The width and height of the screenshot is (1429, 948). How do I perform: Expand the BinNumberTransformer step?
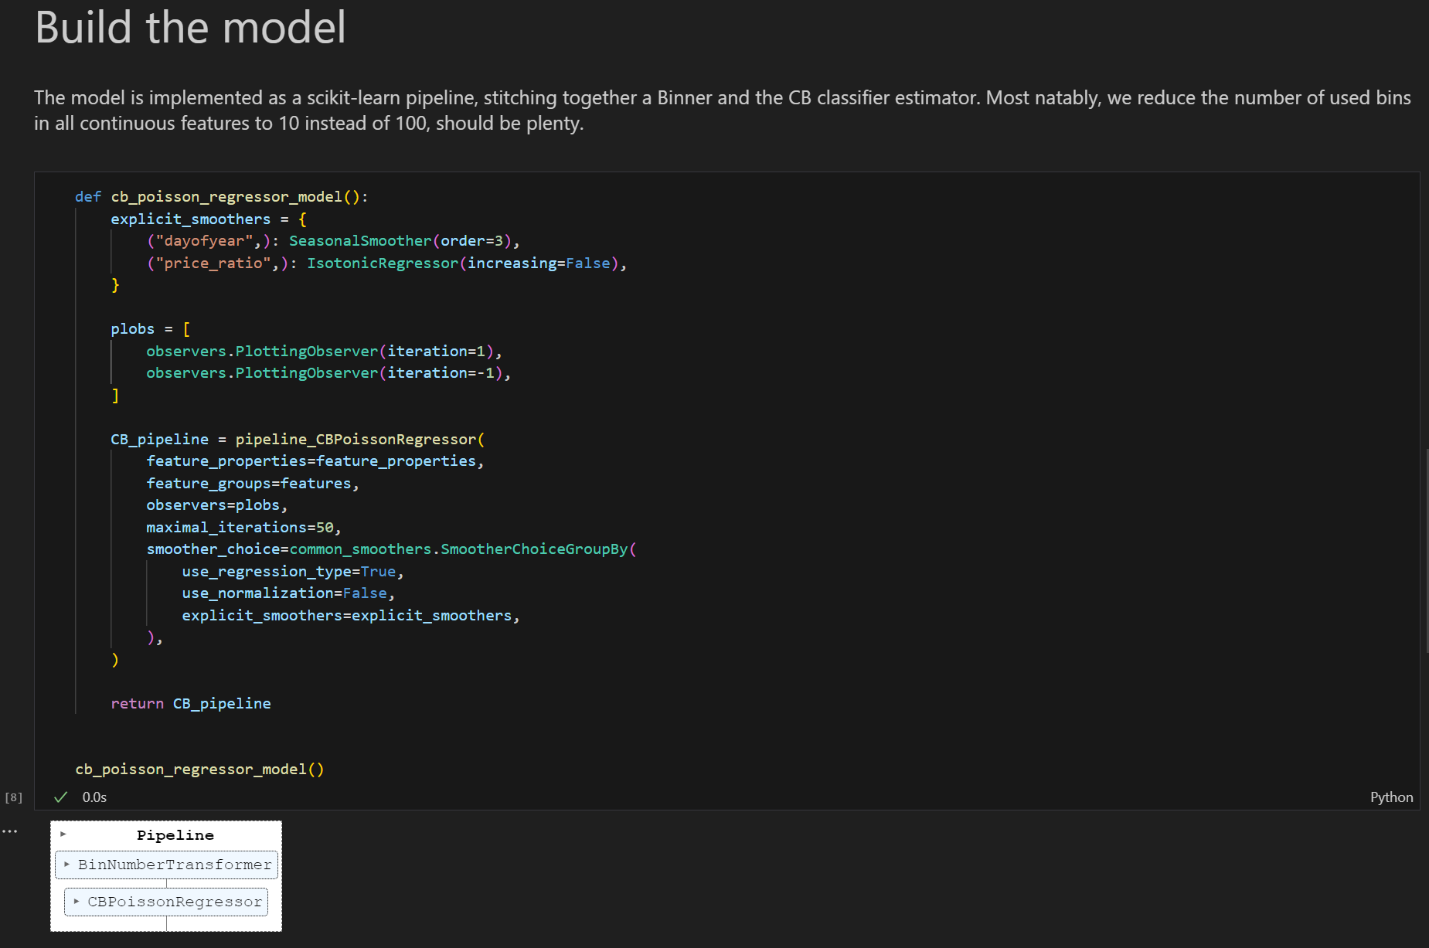[68, 865]
